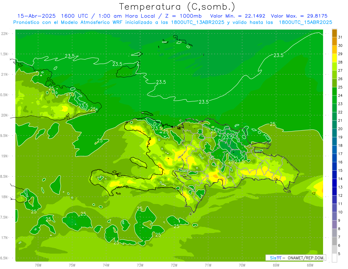Click the "26" colorbar scale label
Viewport: 348px width, 269px height.
click(x=340, y=79)
